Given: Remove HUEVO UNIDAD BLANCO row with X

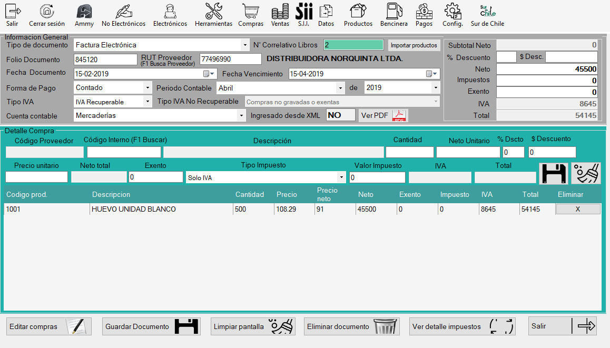Looking at the screenshot, I should 578,209.
